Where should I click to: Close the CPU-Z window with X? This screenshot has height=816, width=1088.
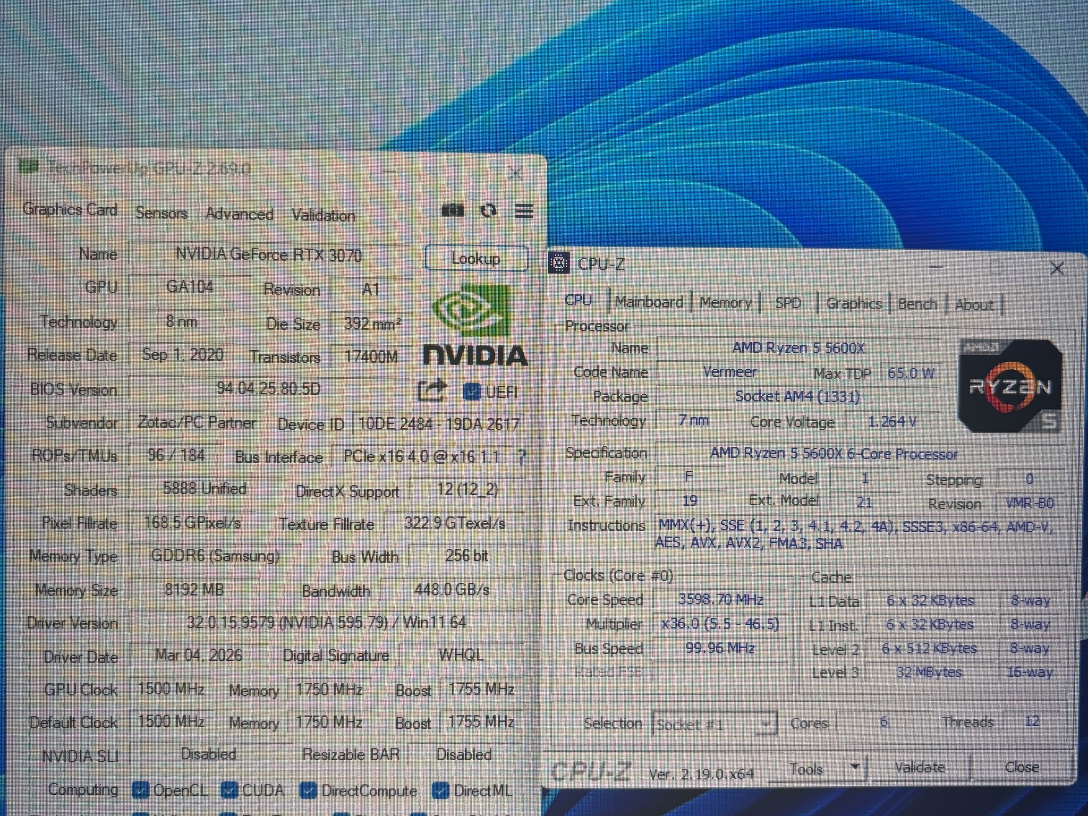coord(1057,268)
